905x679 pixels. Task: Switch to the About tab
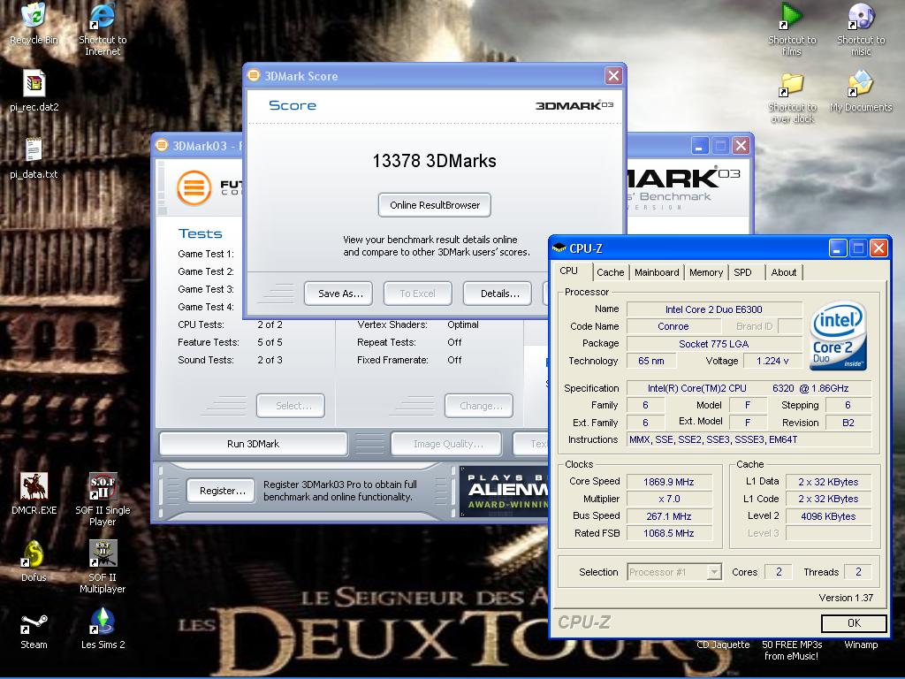click(x=783, y=272)
